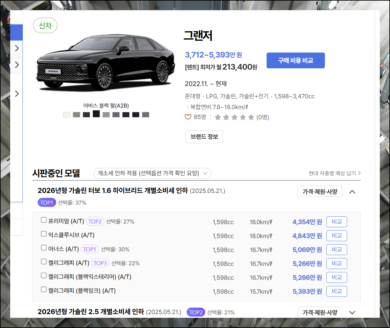
Task: Click the arrow after 현대 차종별 예상 납기
Action: [x=359, y=173]
